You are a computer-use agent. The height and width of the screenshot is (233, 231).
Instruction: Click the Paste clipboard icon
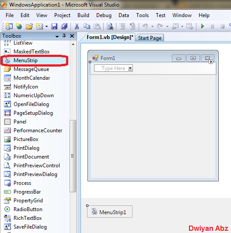click(97, 26)
